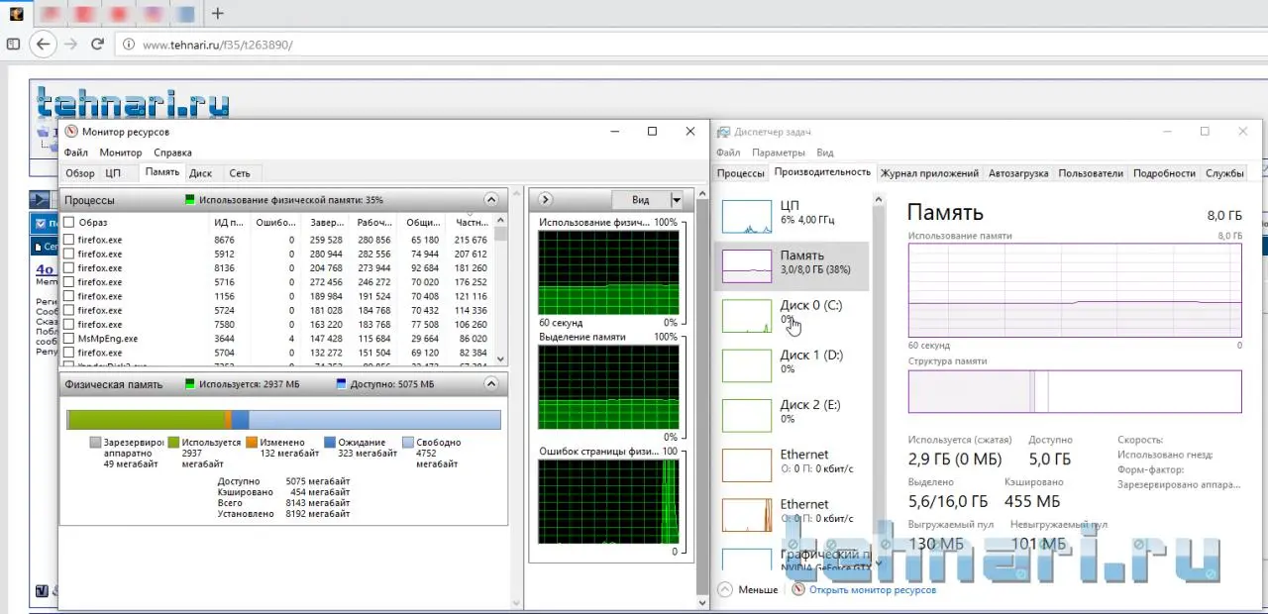Collapse the Физическая память section chevron
Image resolution: width=1268 pixels, height=614 pixels.
pyautogui.click(x=491, y=383)
